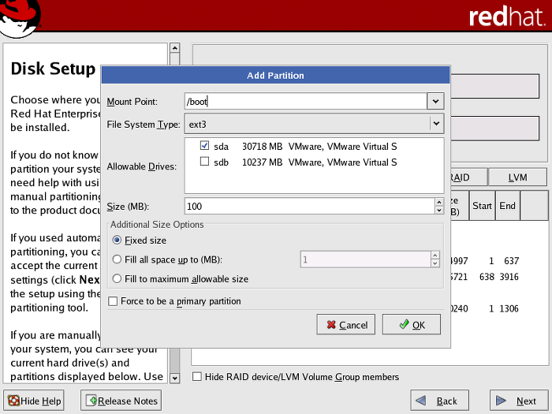Select the sda 30718 MB drive row
The image size is (552, 414).
[314, 146]
